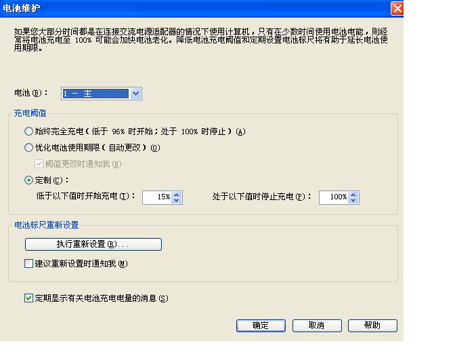Click the start-charging field showing 15%
Screen dimensions: 474x356
coord(156,197)
